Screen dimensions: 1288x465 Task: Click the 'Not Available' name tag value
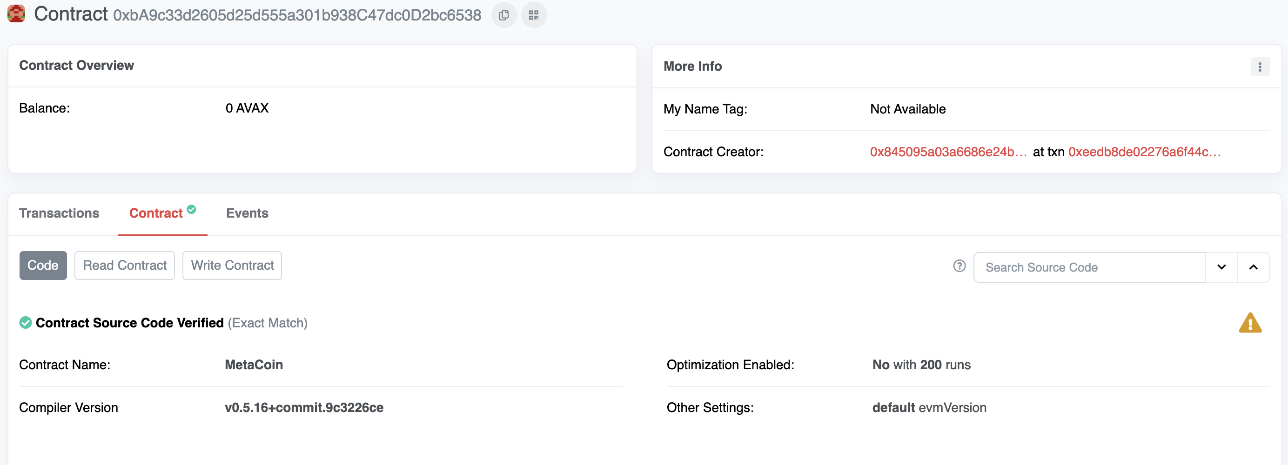pyautogui.click(x=908, y=109)
